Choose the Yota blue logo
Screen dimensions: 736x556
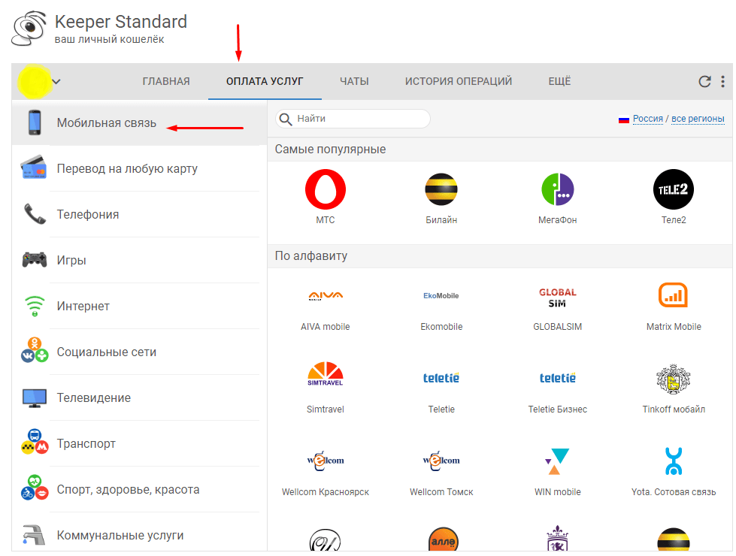[674, 461]
